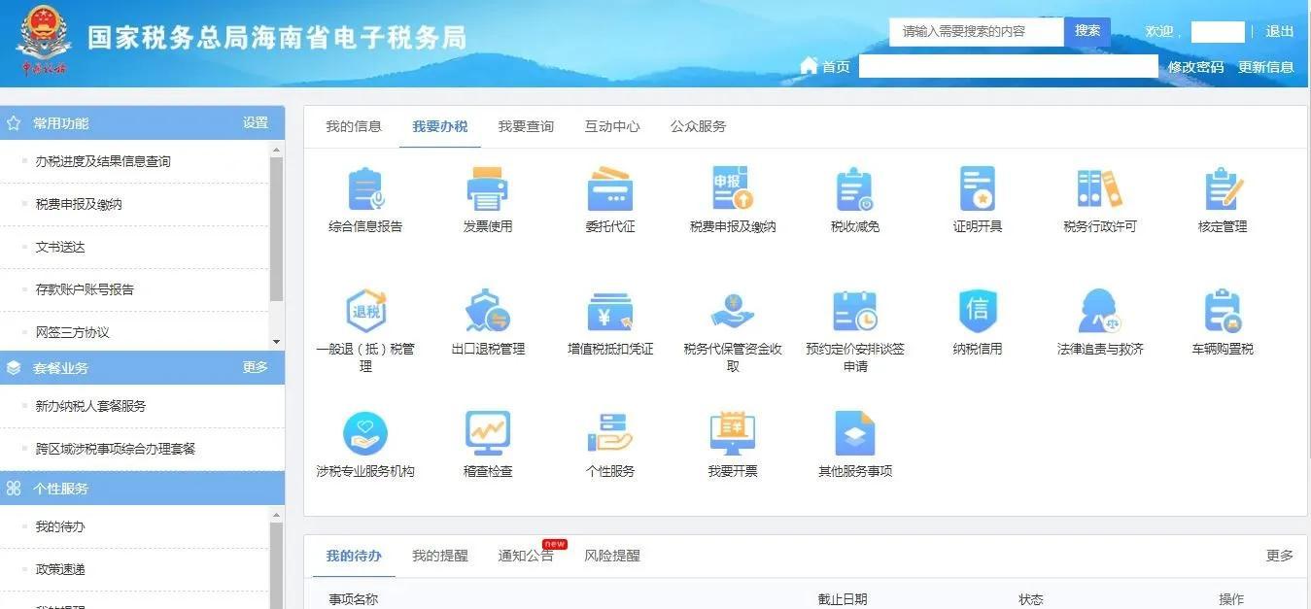Click 更新信息 link
Viewport: 1311px width, 609px height.
(1266, 67)
